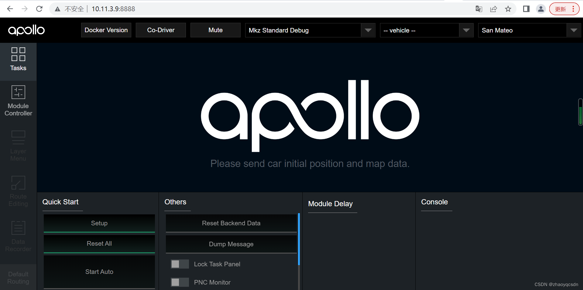The height and width of the screenshot is (290, 583).
Task: Go back with browser back arrow
Action: 10,9
